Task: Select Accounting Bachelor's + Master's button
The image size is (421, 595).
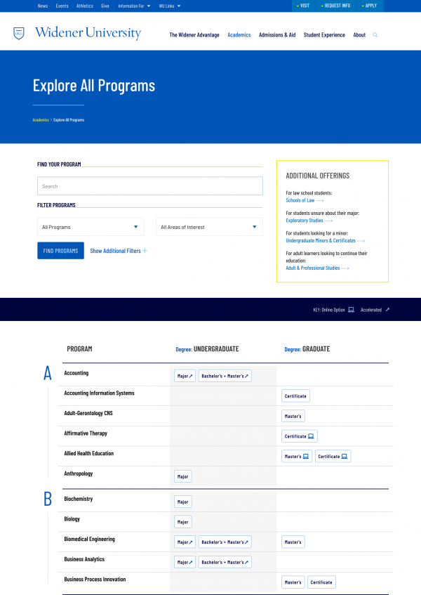Action: click(x=225, y=376)
